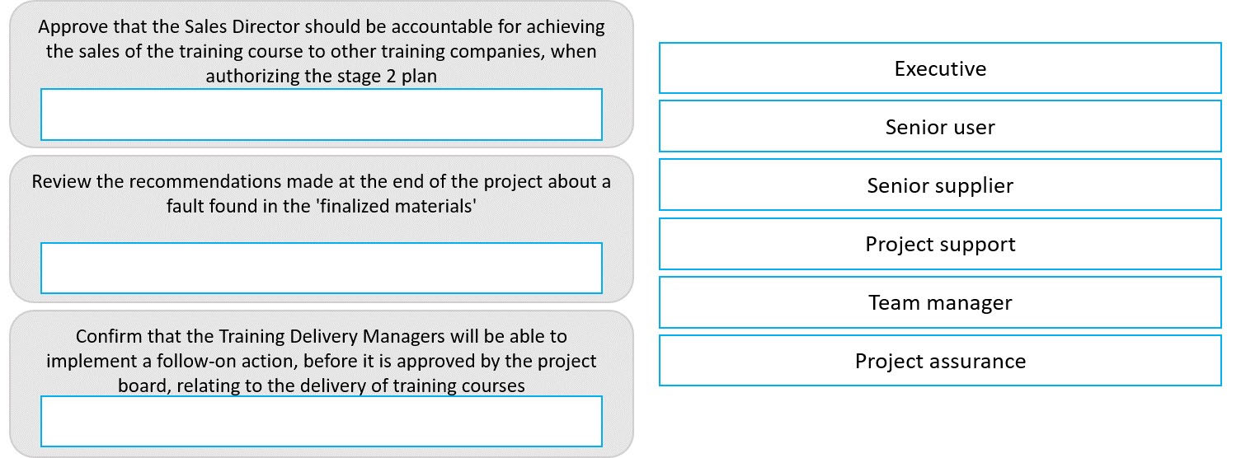Choose the Project assurance role box
The height and width of the screenshot is (458, 1241).
940,361
